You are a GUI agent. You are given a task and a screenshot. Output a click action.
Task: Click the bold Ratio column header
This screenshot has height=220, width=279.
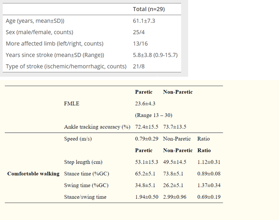tap(204, 150)
